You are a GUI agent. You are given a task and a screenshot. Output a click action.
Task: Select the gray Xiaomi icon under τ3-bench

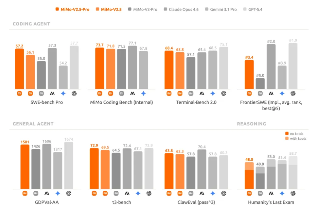(116, 193)
